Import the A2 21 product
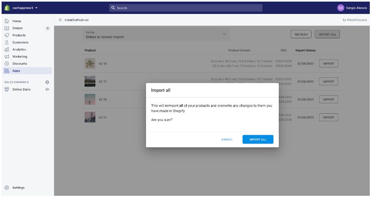 pos(328,118)
